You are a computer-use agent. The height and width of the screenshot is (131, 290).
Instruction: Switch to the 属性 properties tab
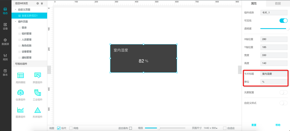(x=254, y=3)
